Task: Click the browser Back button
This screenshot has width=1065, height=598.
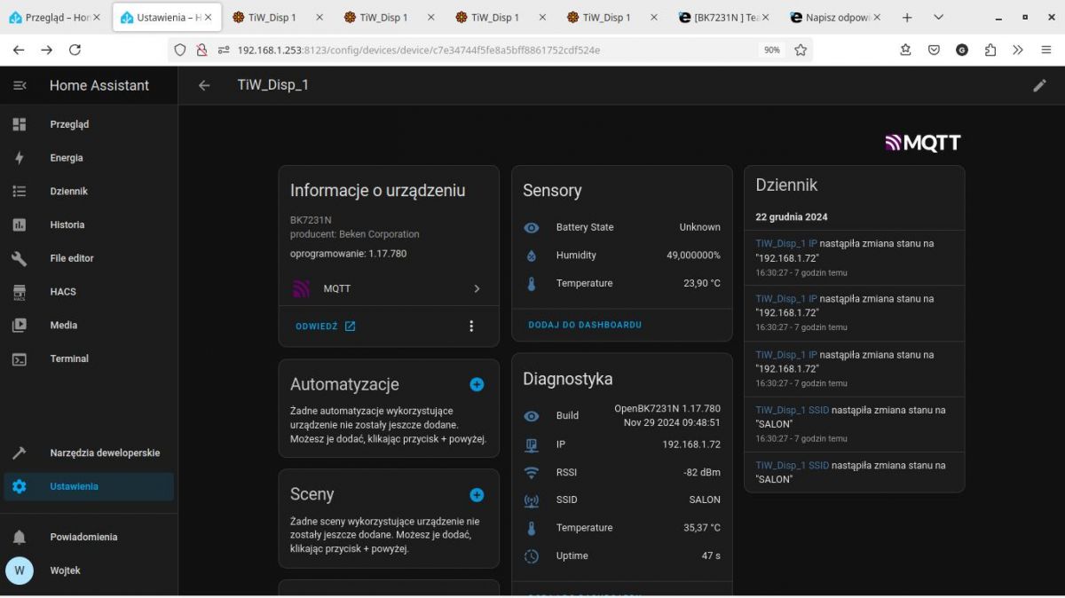Action: pyautogui.click(x=19, y=51)
